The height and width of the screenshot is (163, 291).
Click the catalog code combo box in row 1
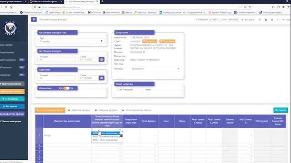click(107, 129)
